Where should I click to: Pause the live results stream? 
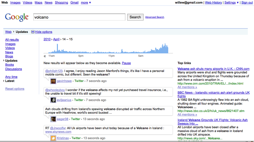[126, 63]
